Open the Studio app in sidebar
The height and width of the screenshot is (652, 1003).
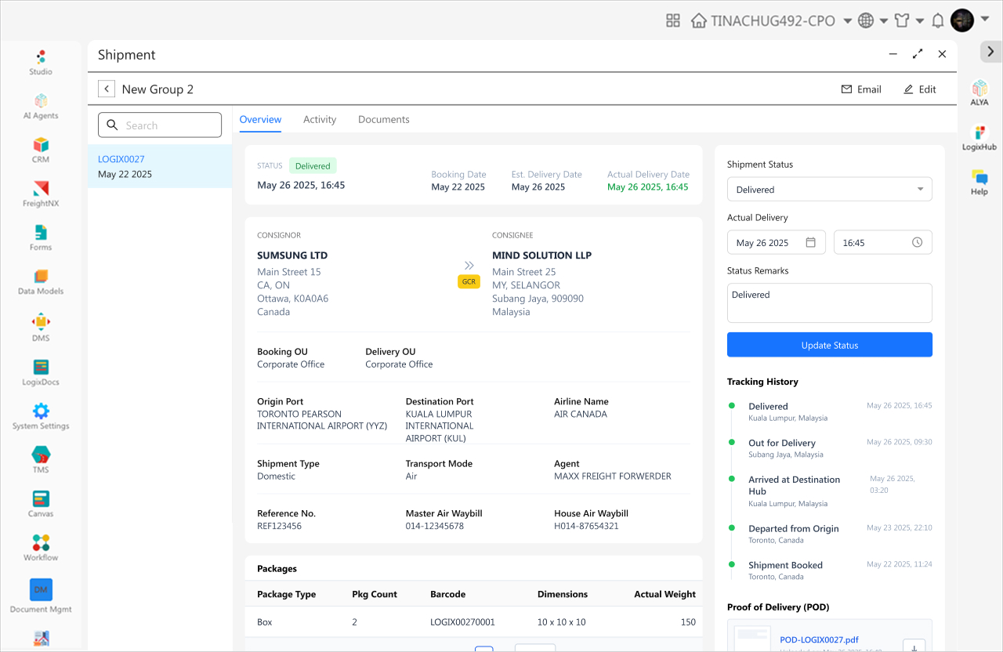pos(41,63)
